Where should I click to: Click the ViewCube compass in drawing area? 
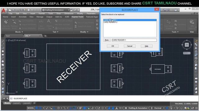187,45
